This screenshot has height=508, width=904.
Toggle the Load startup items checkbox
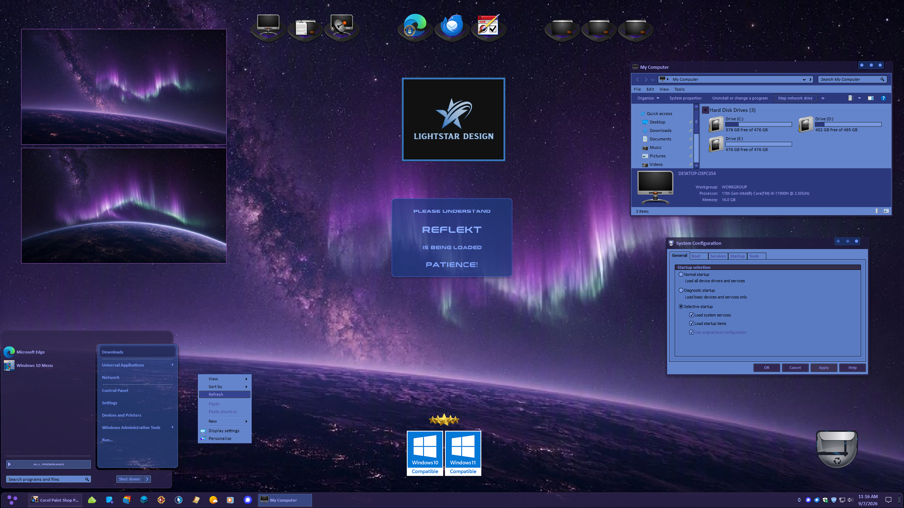[691, 323]
